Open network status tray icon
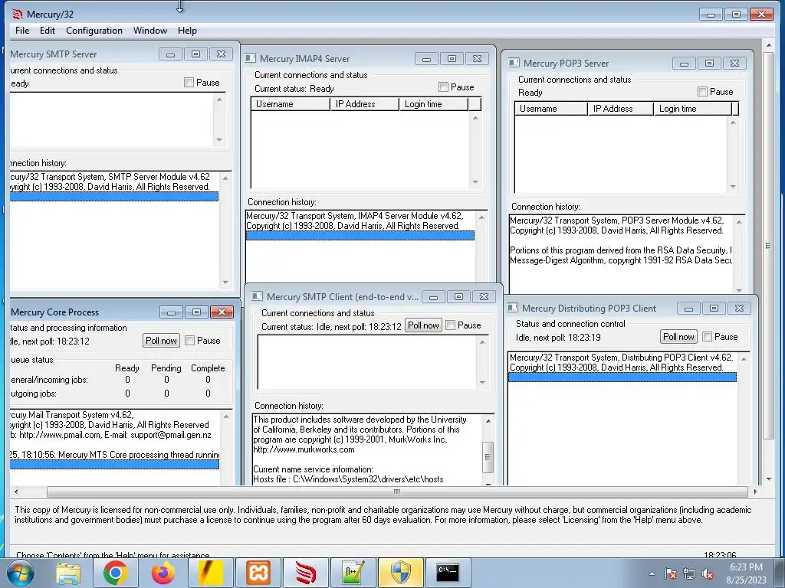Viewport: 785px width, 588px height. (x=689, y=573)
